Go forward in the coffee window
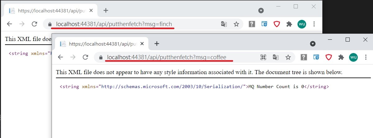373x138 pixels. 73,57
